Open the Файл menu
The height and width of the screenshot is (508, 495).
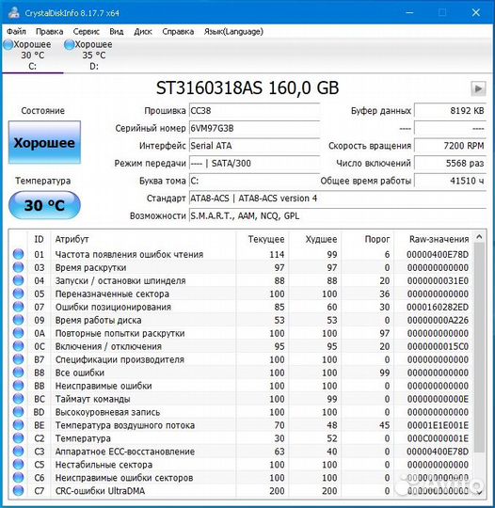coord(16,31)
